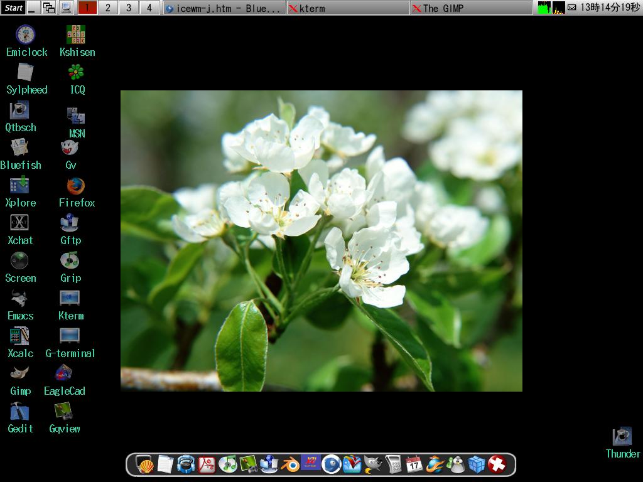Open the window list icon on taskbar
Screen dimensions: 643x482
coord(48,8)
